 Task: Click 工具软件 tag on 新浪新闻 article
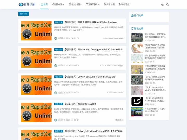pyautogui.click(x=58, y=104)
